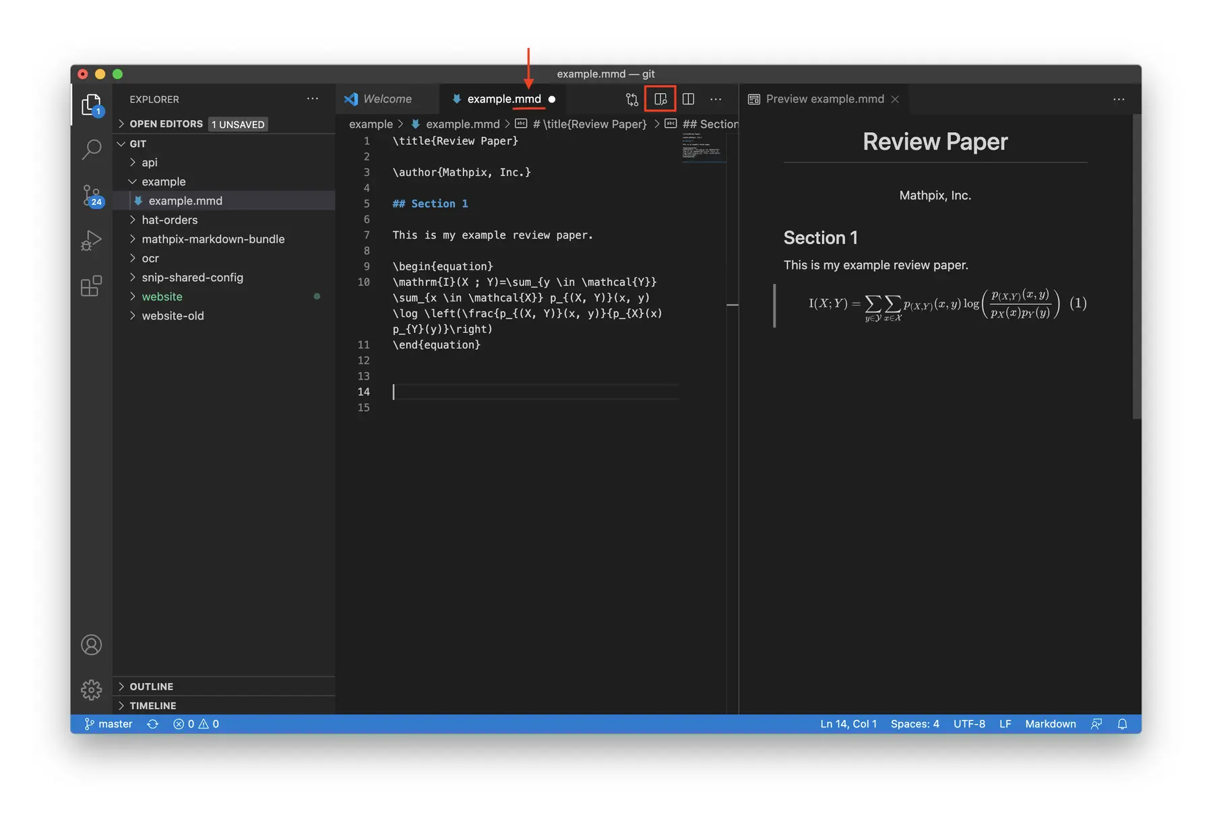Click the code minimap thumbnail
Image resolution: width=1213 pixels, height=819 pixels.
coord(704,147)
